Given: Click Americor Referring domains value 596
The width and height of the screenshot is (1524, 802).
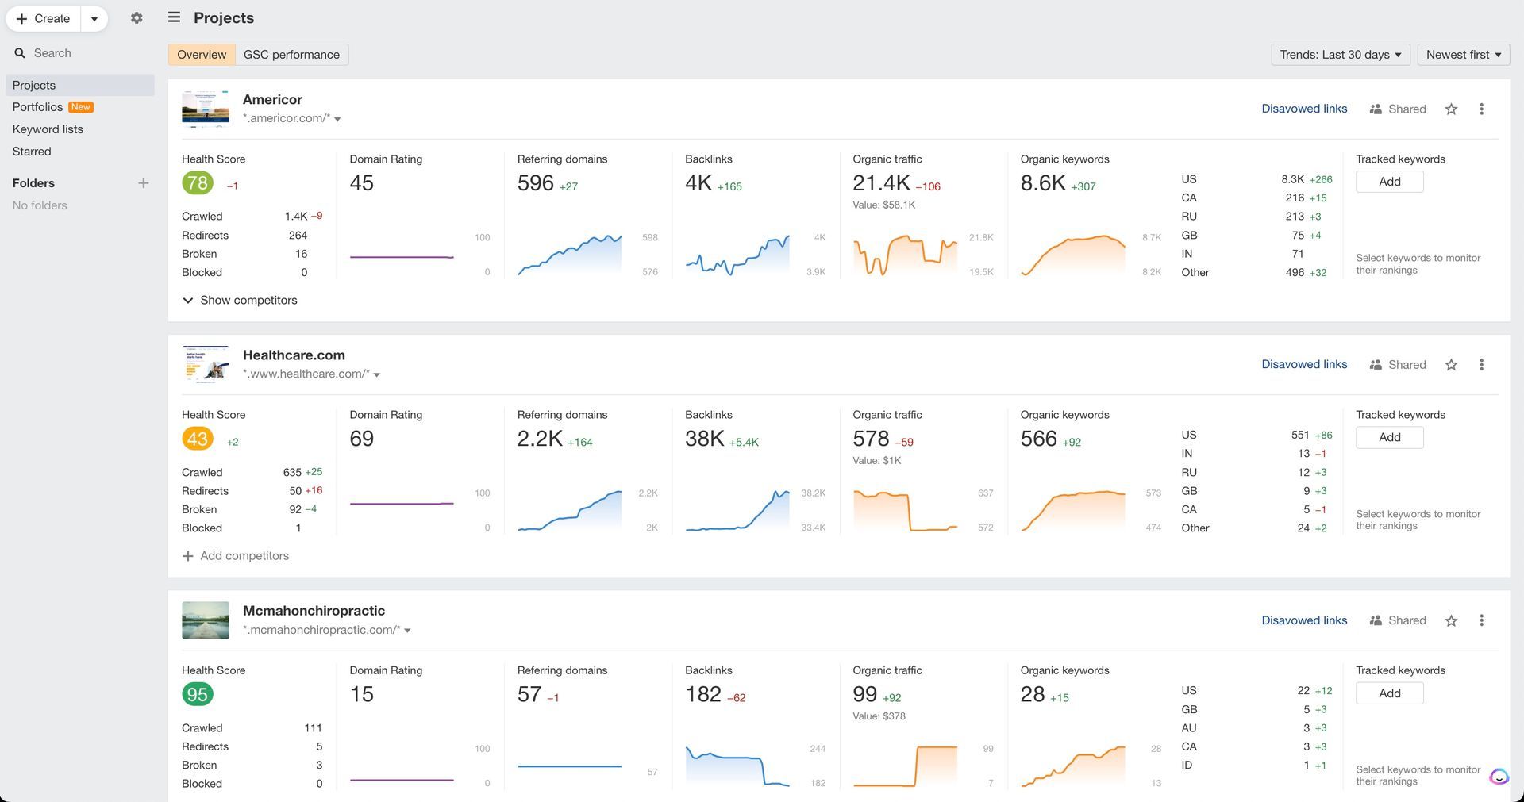Looking at the screenshot, I should [535, 183].
